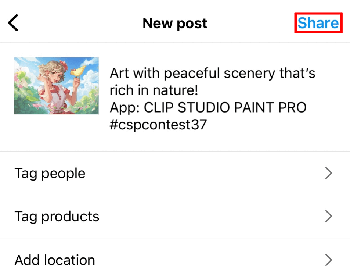
Task: Click the "rich in nature!" caption line
Action: click(x=154, y=90)
